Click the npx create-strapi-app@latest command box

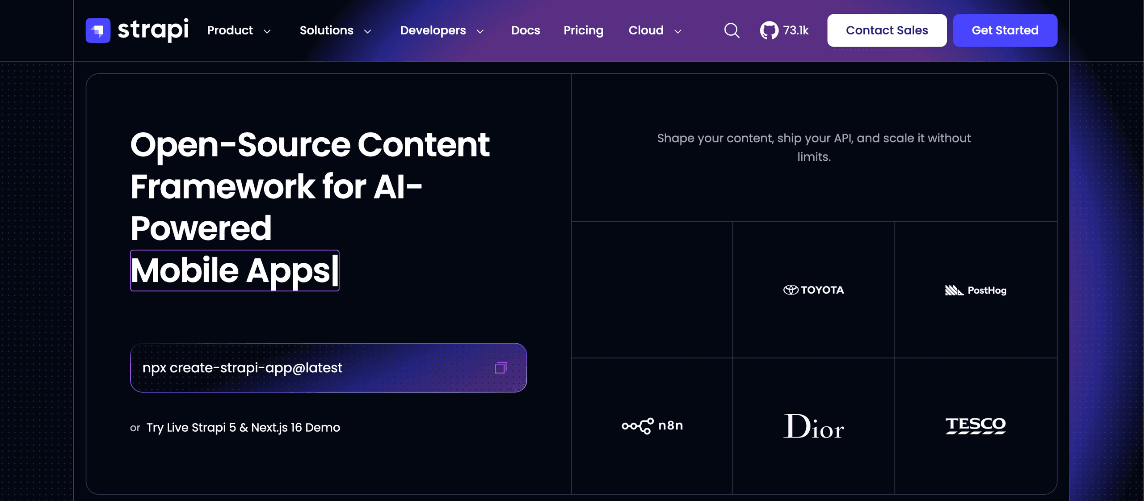coord(328,368)
